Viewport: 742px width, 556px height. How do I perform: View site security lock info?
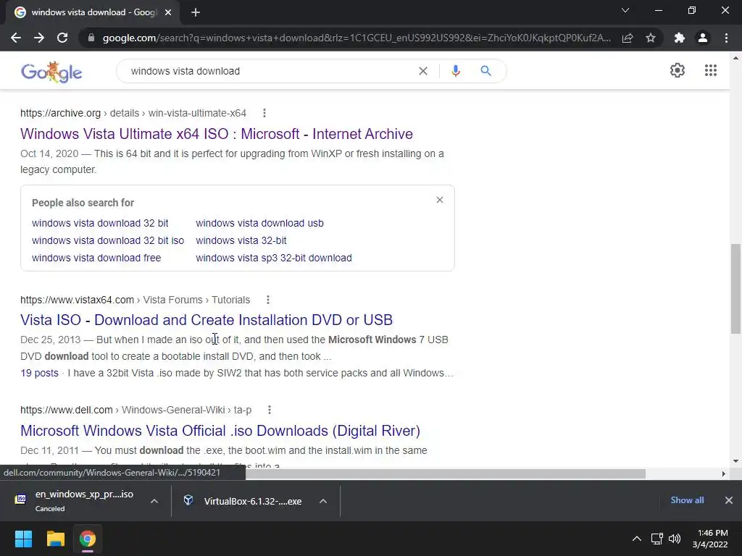91,38
